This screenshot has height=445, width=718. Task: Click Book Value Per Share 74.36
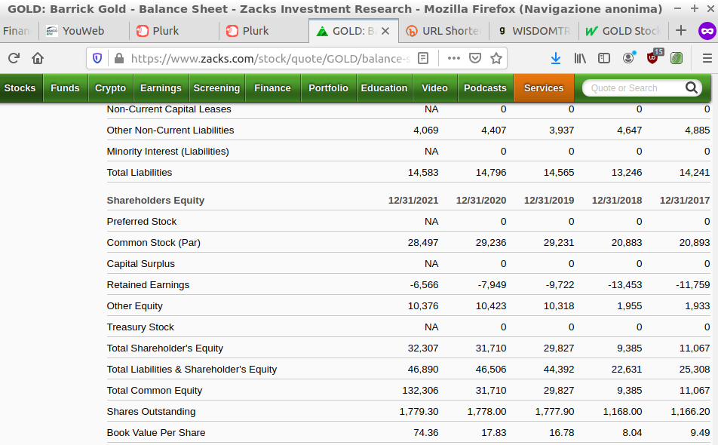click(x=425, y=433)
